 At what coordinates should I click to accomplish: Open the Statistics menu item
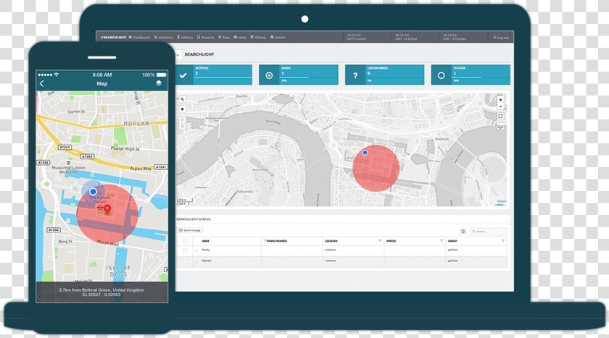pos(164,37)
